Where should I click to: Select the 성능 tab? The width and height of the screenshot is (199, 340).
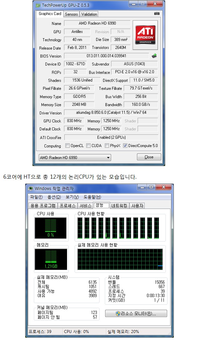(101, 205)
